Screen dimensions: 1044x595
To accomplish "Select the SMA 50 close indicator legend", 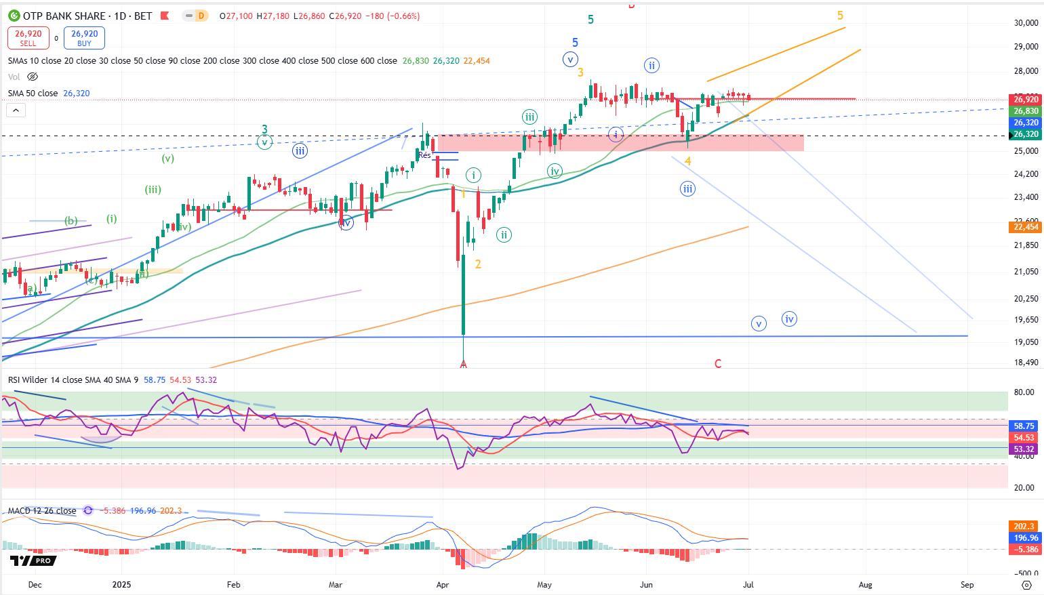I will point(33,93).
